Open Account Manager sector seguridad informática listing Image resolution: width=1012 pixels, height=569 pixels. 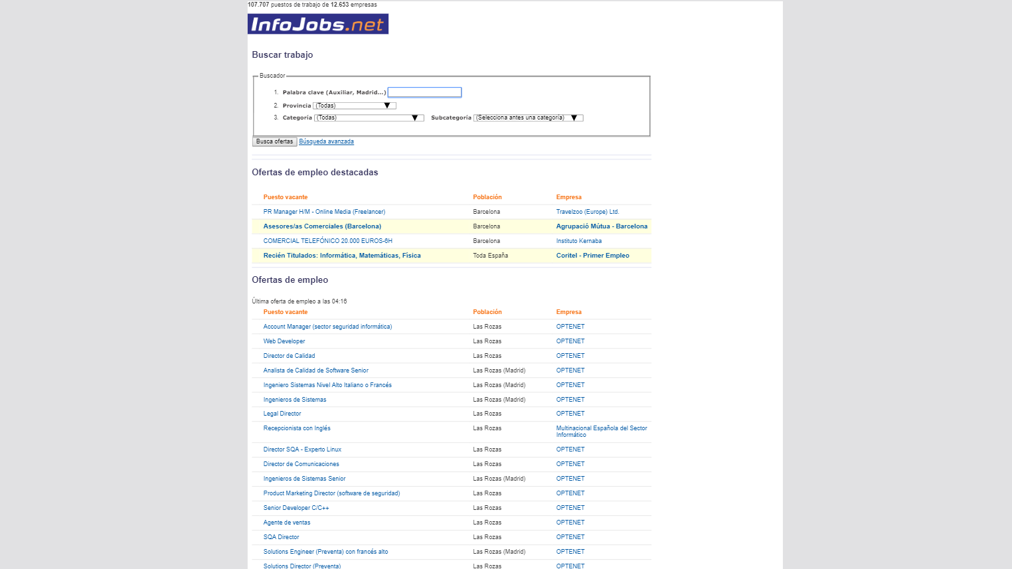(x=327, y=327)
